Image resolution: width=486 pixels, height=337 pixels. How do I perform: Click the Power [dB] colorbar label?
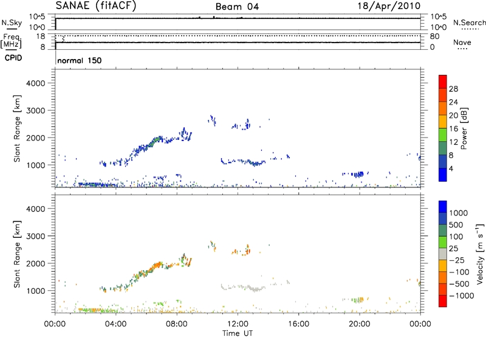464,128
